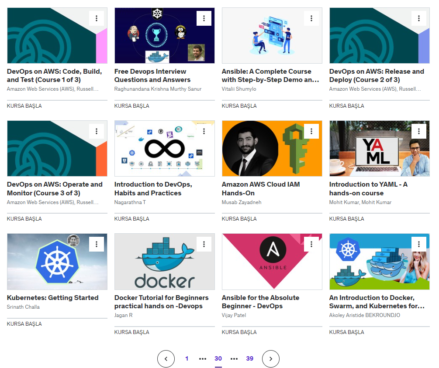Screen dimensions: 439x368
Task: Open DevOps AWS Release and Deploy thumbnail
Action: [380, 35]
